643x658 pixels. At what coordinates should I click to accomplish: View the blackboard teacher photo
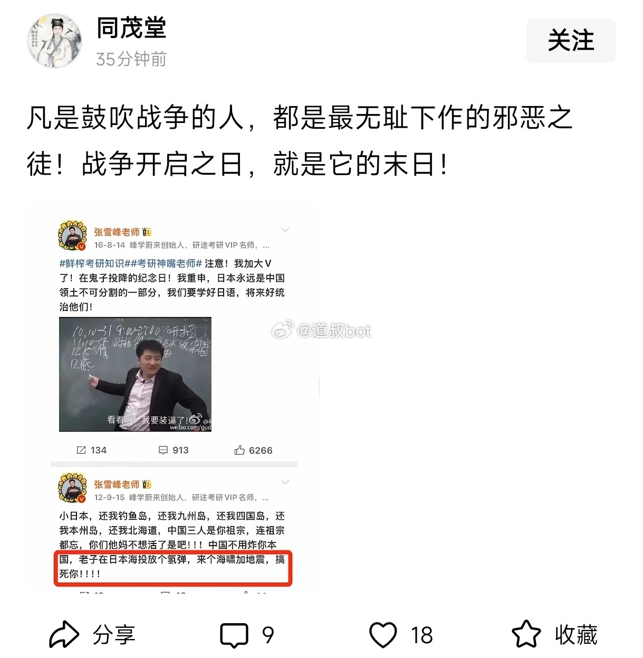(x=136, y=374)
